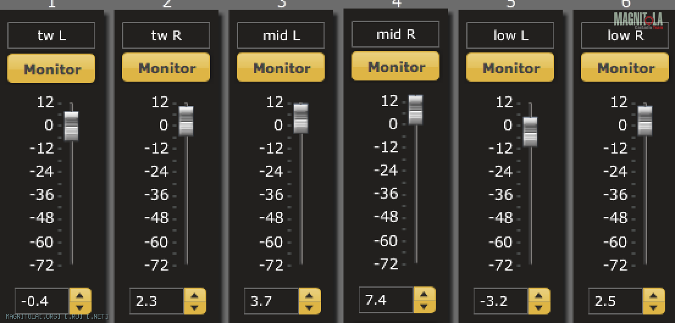Click the tw L fader handle
675x323 pixels.
71,126
